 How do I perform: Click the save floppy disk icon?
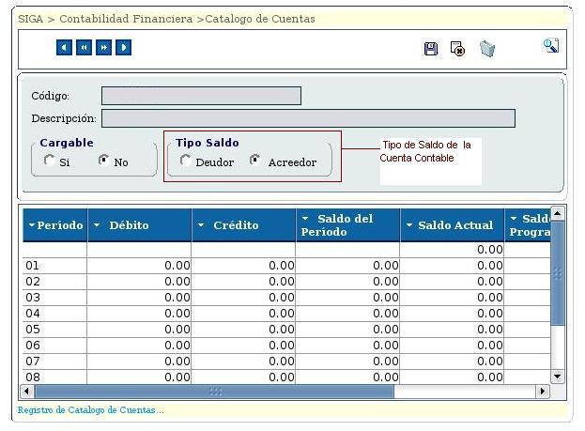431,49
